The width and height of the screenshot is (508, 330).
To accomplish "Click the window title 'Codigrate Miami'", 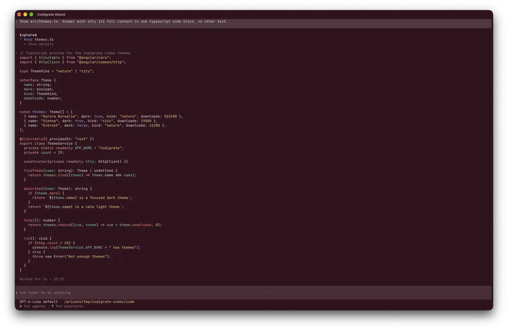I will [51, 14].
